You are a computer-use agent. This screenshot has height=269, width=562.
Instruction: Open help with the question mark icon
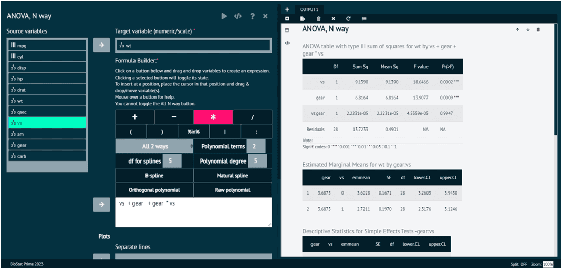(252, 16)
